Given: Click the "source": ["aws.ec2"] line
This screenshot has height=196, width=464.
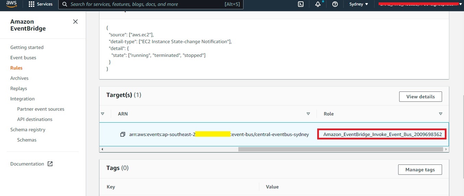Looking at the screenshot, I should (131, 35).
